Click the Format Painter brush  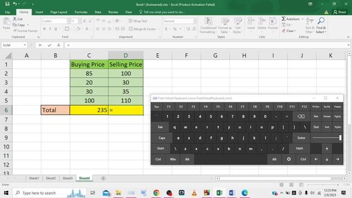25,31
